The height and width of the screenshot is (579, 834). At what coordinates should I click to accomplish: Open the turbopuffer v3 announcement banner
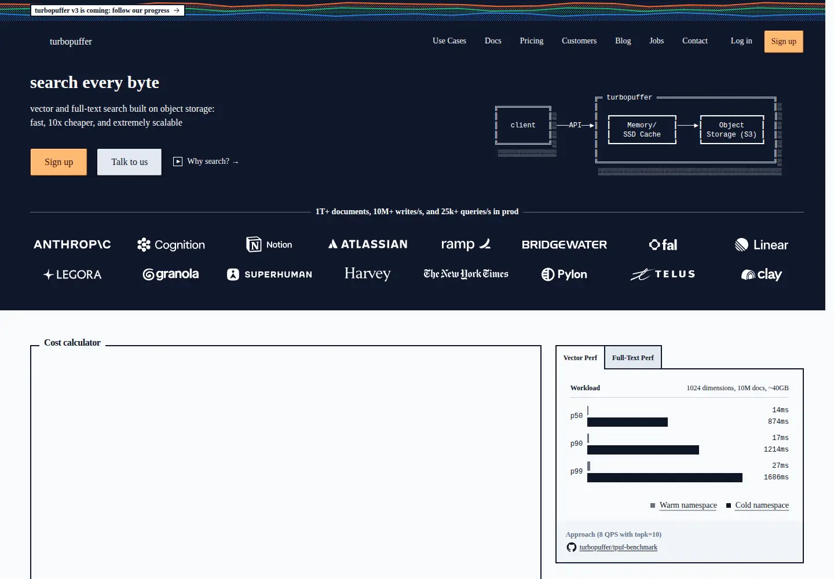(x=107, y=10)
